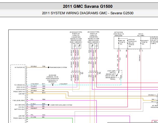Select the '2011 GMC Savana G1500' title heading

[88, 6]
